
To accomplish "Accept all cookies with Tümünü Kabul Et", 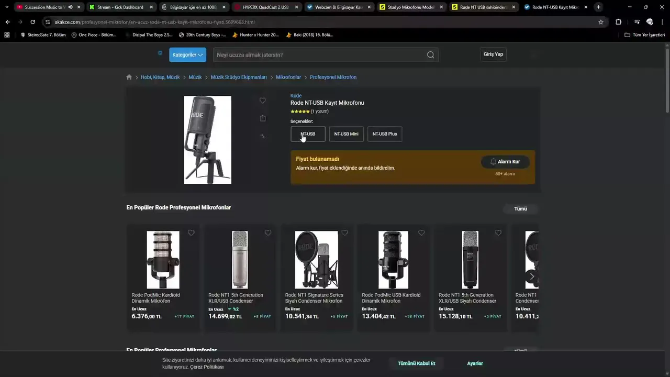I will [416, 363].
